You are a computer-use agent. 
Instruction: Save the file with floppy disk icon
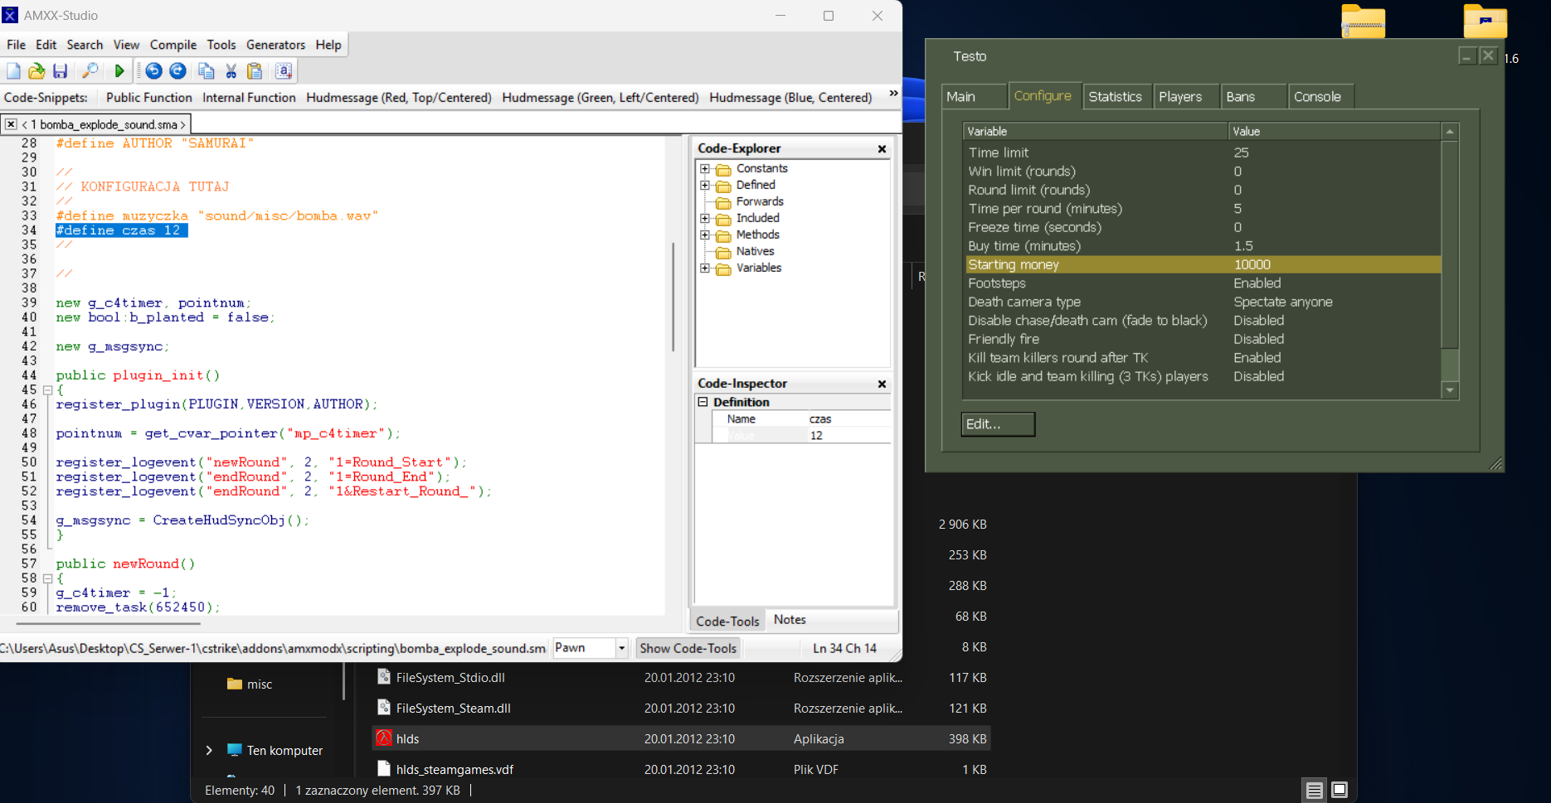[60, 71]
